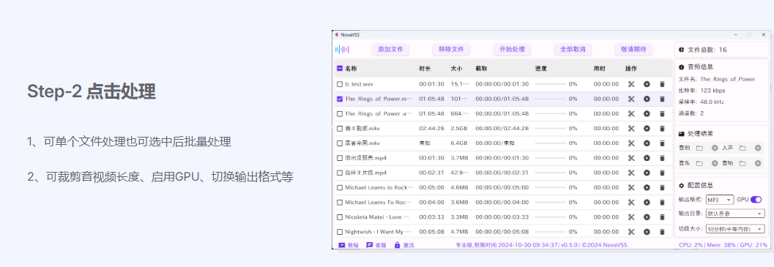Play-process the Nicoleta Matei row

point(647,217)
